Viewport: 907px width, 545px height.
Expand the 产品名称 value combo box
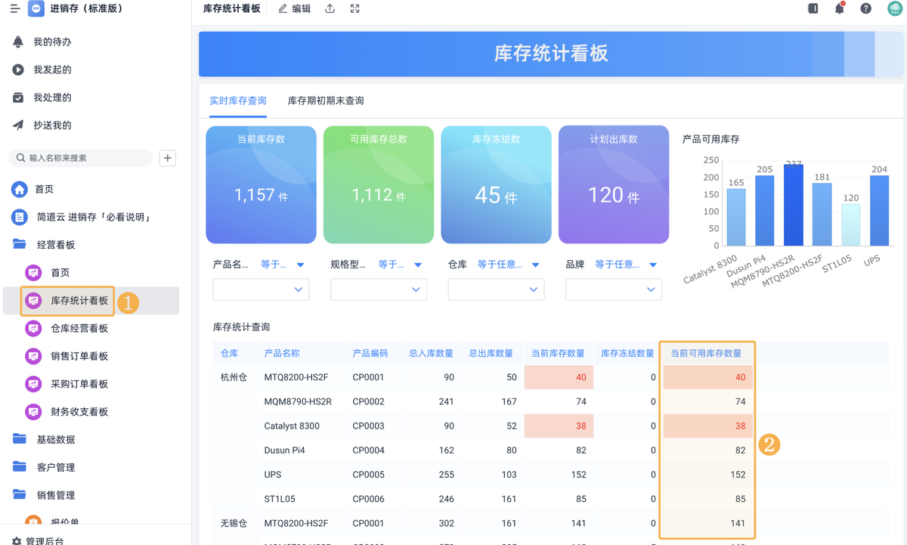[x=262, y=290]
